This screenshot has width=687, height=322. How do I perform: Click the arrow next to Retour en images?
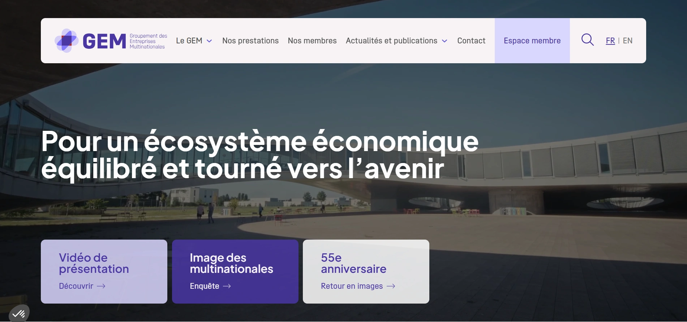click(x=391, y=286)
